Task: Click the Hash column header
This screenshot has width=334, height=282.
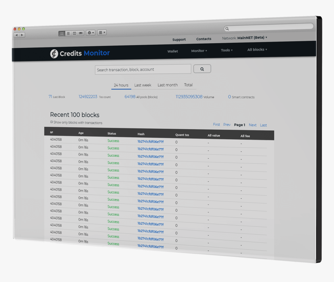Action: (141, 134)
